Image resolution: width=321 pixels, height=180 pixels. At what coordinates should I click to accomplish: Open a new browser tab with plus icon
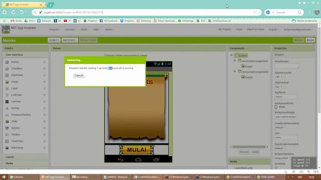50,4
